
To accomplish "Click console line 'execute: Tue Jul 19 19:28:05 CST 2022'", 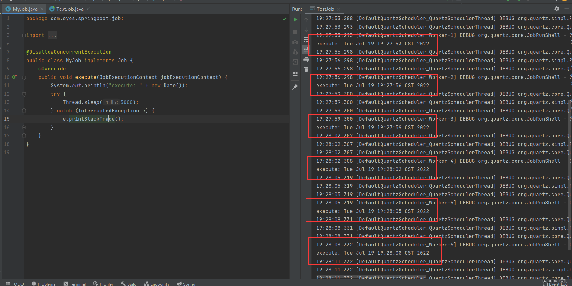I will click(373, 211).
